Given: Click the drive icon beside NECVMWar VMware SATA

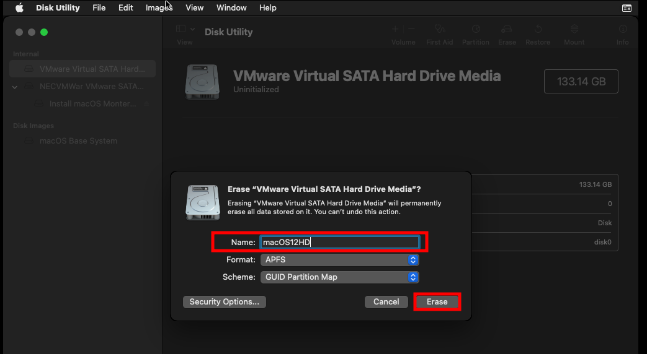Looking at the screenshot, I should [x=29, y=87].
